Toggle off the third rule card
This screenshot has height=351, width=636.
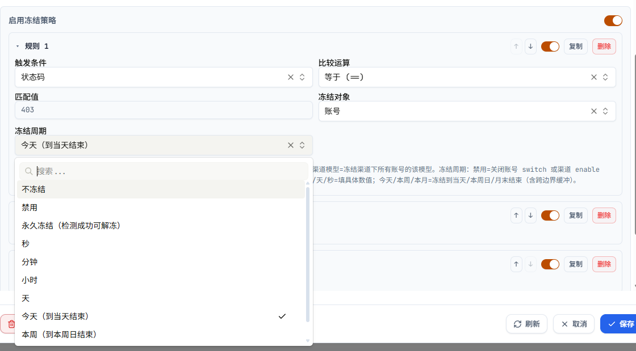coord(550,264)
